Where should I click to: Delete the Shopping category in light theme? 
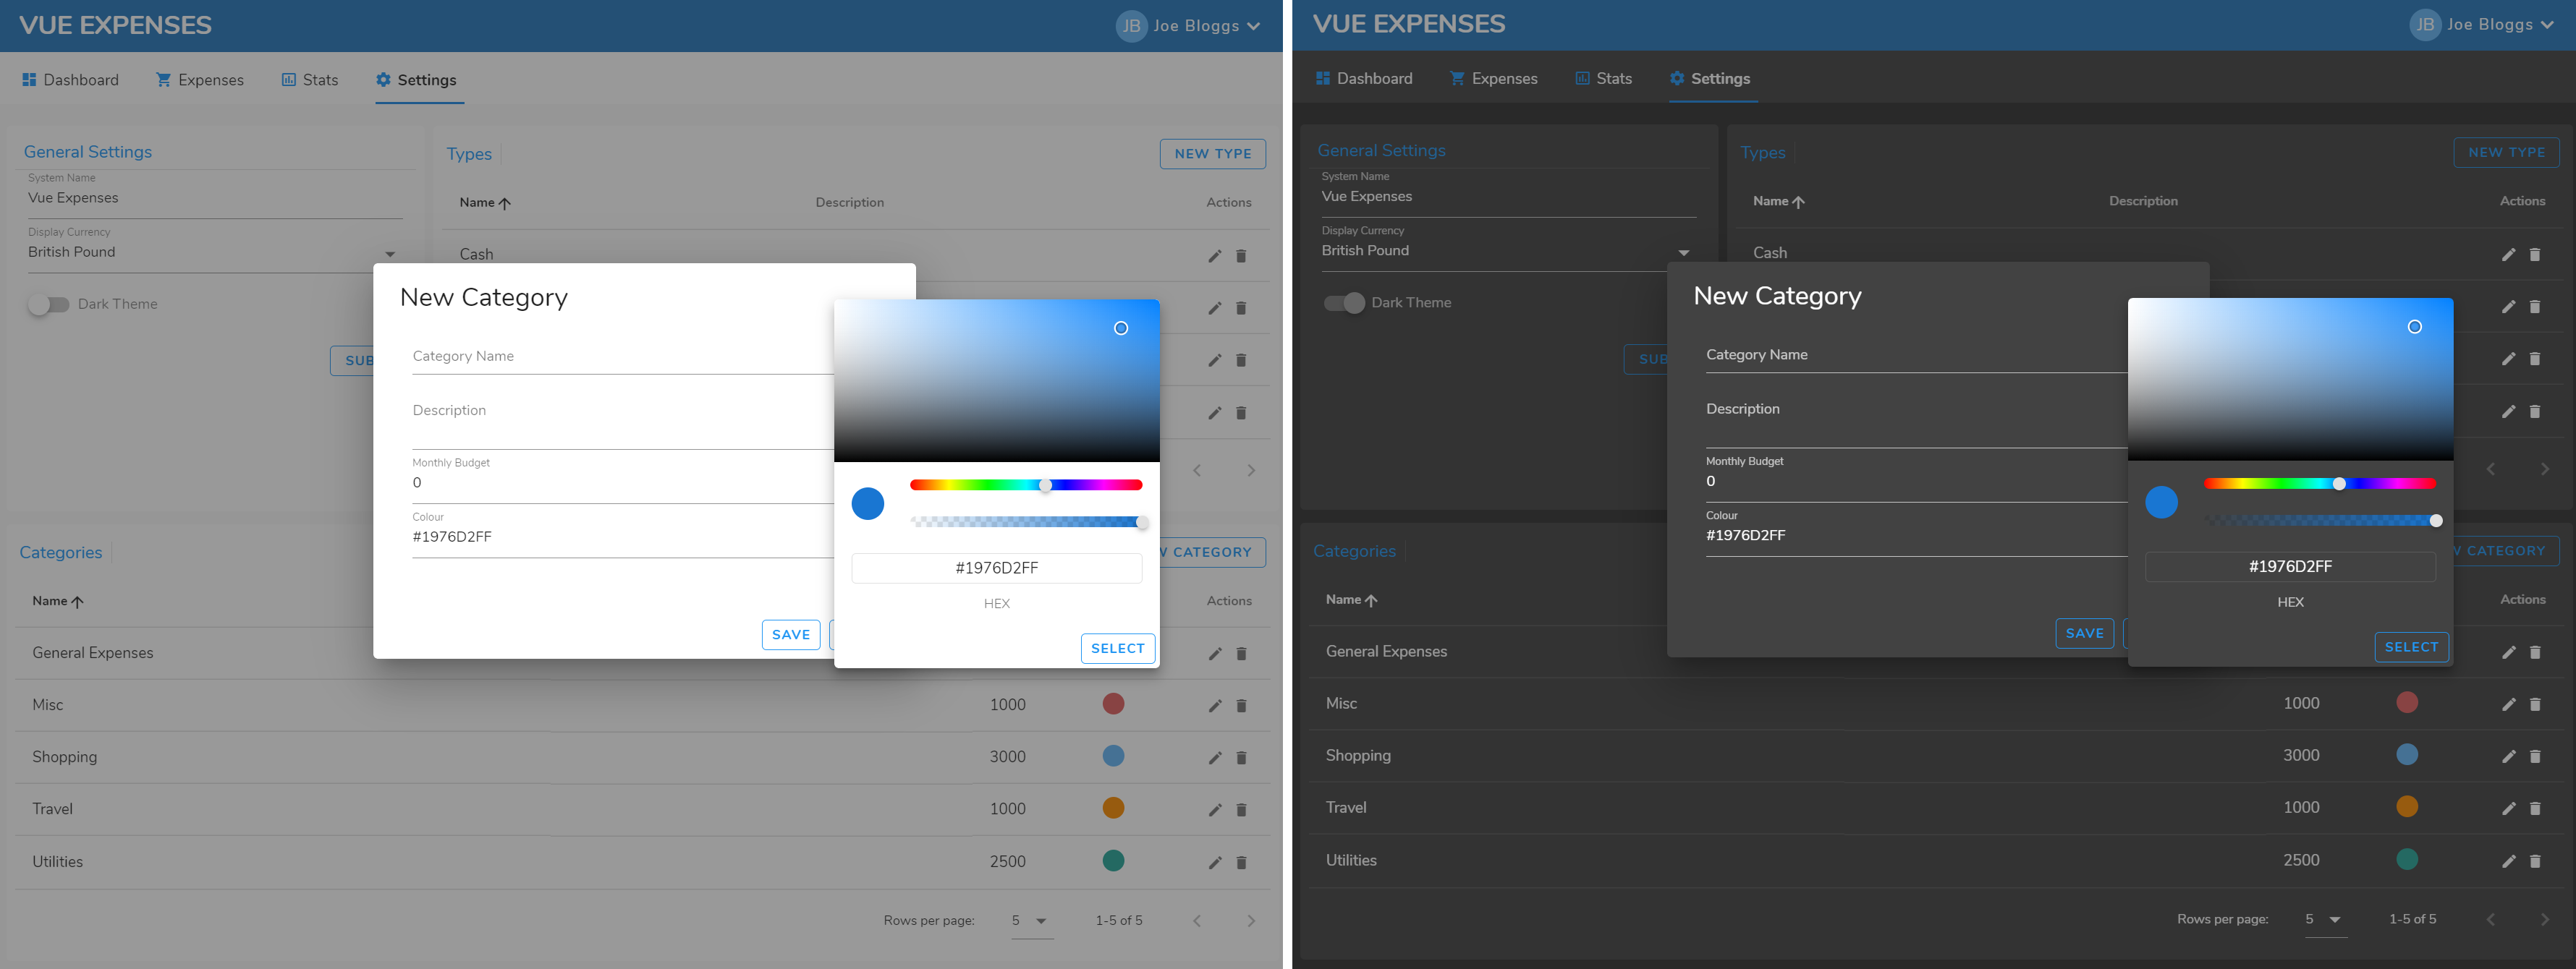pos(1240,759)
